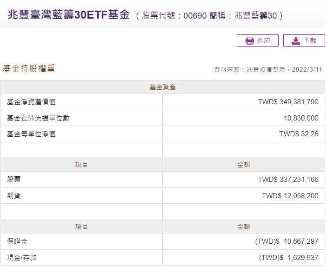Click the 列印 button label

[264, 40]
